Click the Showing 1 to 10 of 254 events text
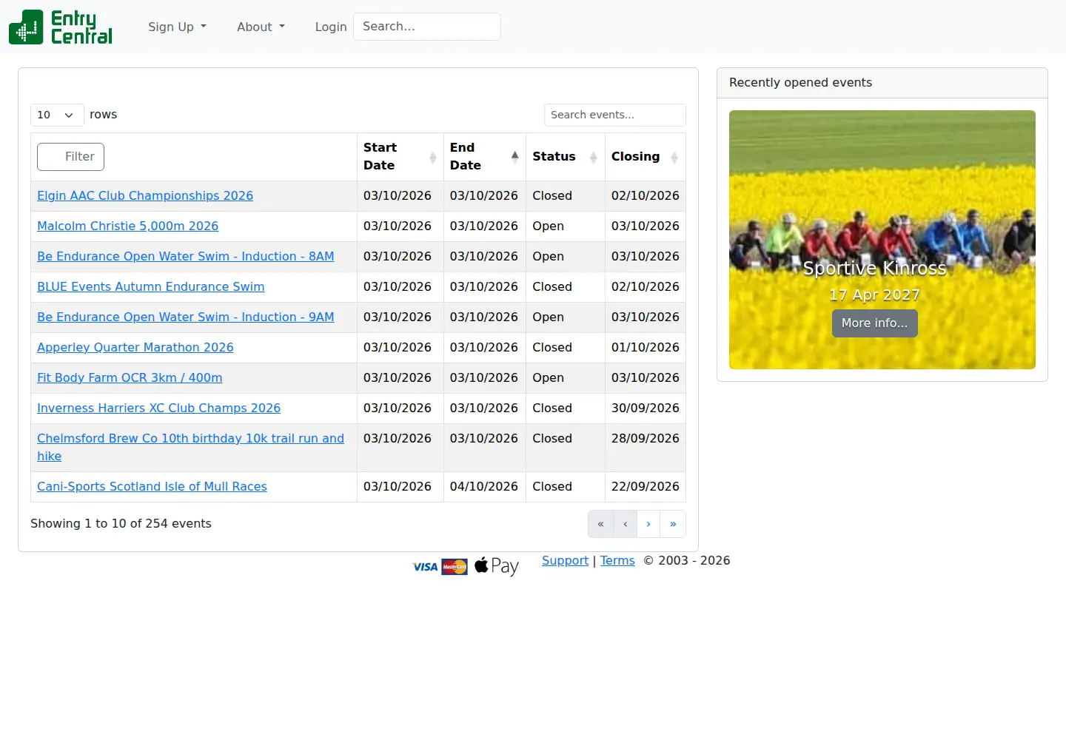The width and height of the screenshot is (1066, 740). click(x=121, y=523)
